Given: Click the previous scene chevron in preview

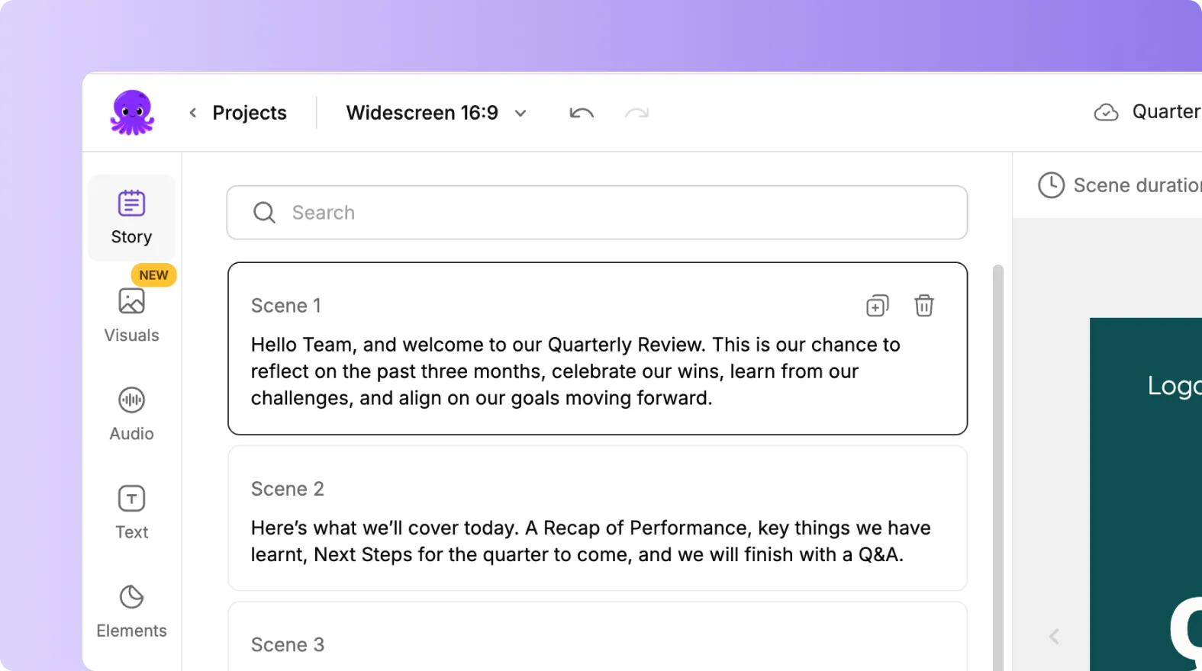Looking at the screenshot, I should (1054, 636).
